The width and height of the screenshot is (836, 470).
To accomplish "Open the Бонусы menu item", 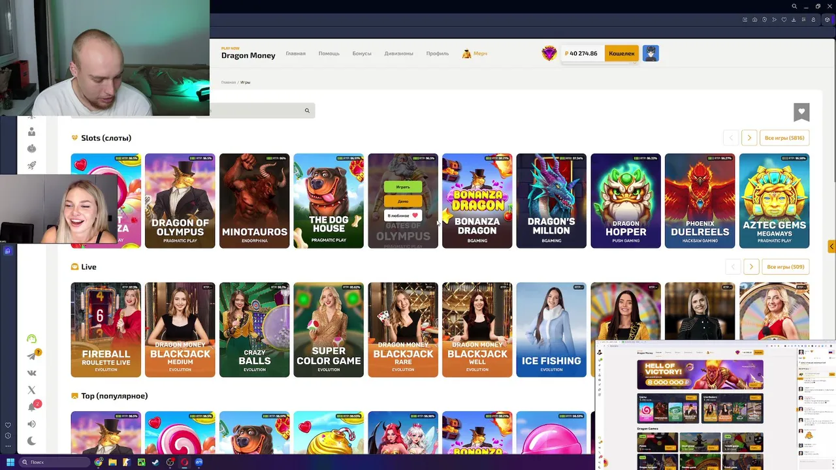I will pyautogui.click(x=362, y=54).
